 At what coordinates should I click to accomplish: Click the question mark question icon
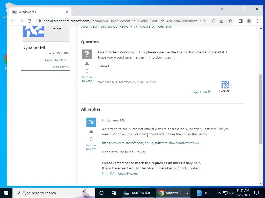pos(87,54)
